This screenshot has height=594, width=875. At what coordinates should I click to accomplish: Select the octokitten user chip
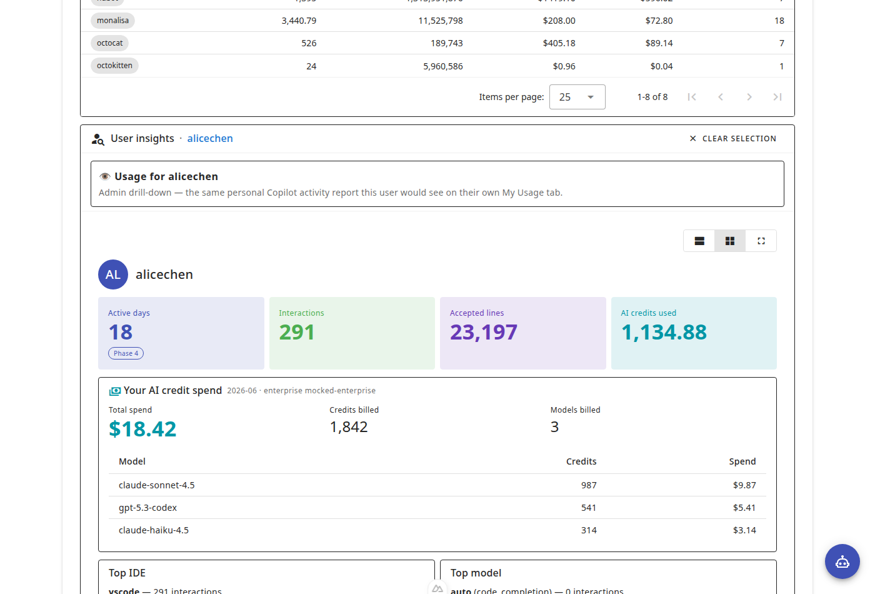click(114, 66)
